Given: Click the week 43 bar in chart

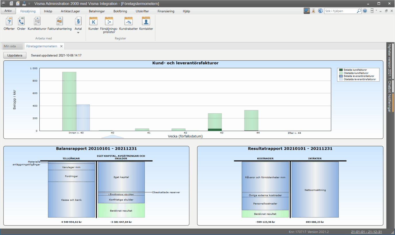Looking at the screenshot, I should pos(215,122).
